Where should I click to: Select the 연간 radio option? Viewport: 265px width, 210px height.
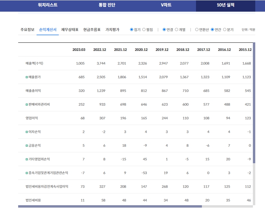pyautogui.click(x=212, y=30)
